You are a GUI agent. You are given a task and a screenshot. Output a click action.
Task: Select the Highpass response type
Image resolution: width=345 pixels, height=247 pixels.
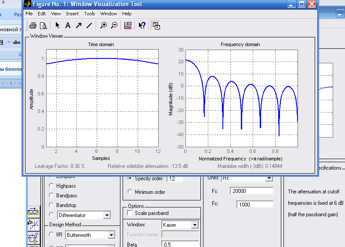[x=52, y=186]
